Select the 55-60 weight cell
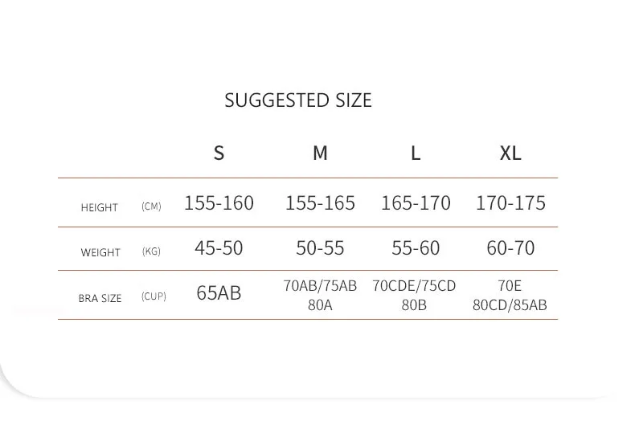The image size is (635, 425). point(416,248)
